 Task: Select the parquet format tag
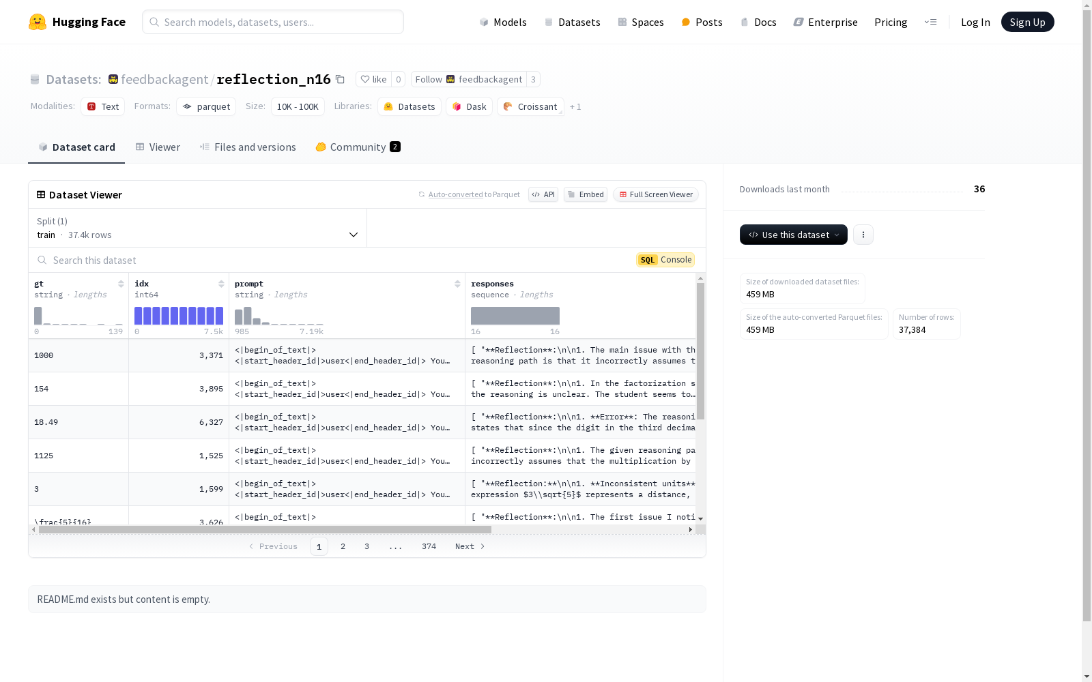pos(206,106)
